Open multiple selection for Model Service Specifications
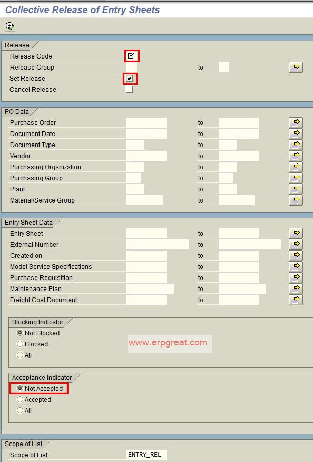The width and height of the screenshot is (313, 462). [x=296, y=267]
